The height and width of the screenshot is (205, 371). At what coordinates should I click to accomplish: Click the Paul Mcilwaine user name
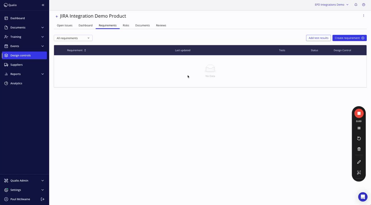pos(20,199)
